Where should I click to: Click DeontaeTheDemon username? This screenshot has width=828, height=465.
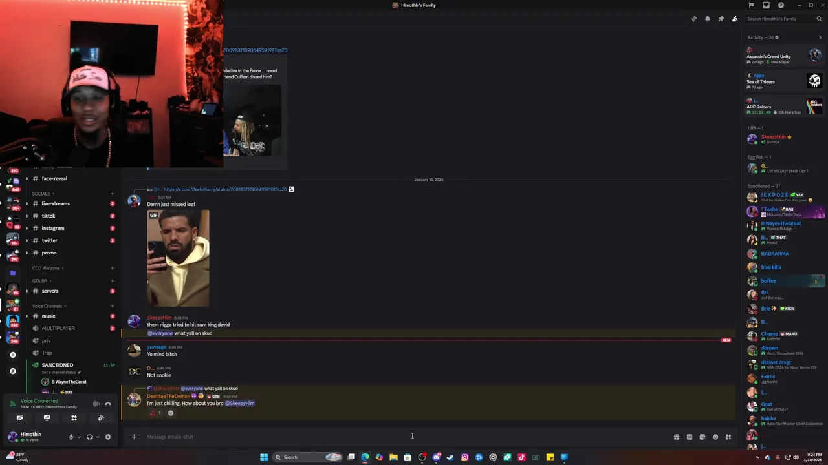(x=168, y=396)
